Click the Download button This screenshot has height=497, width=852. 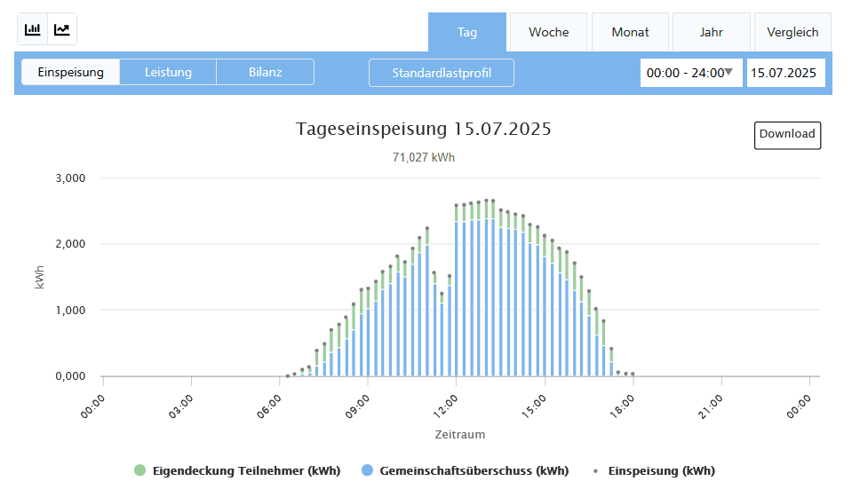tap(787, 134)
